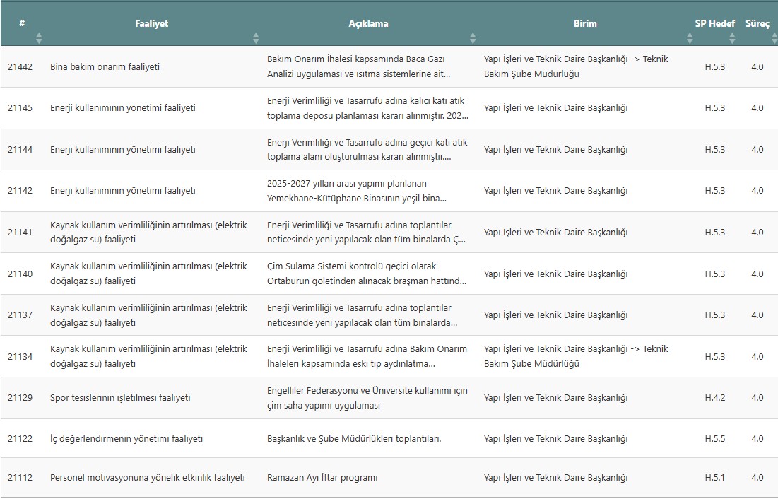Select the 'Personel motivasyonuna yönelik etkinlik faaliyeti' cell

point(148,478)
